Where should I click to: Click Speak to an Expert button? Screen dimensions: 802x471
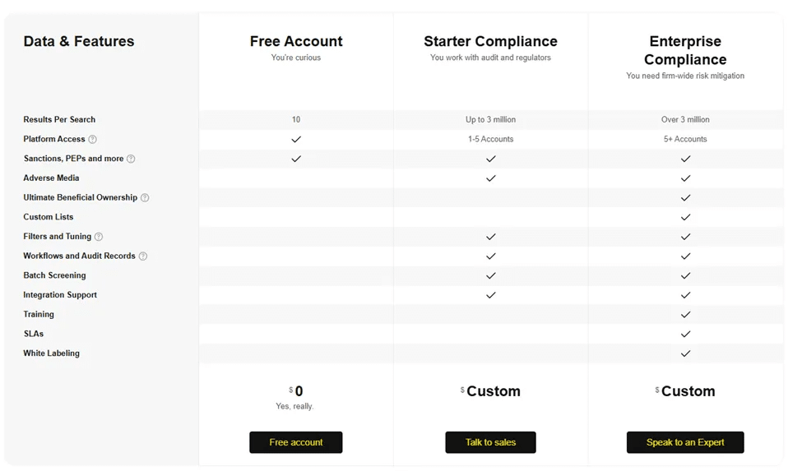pos(685,442)
